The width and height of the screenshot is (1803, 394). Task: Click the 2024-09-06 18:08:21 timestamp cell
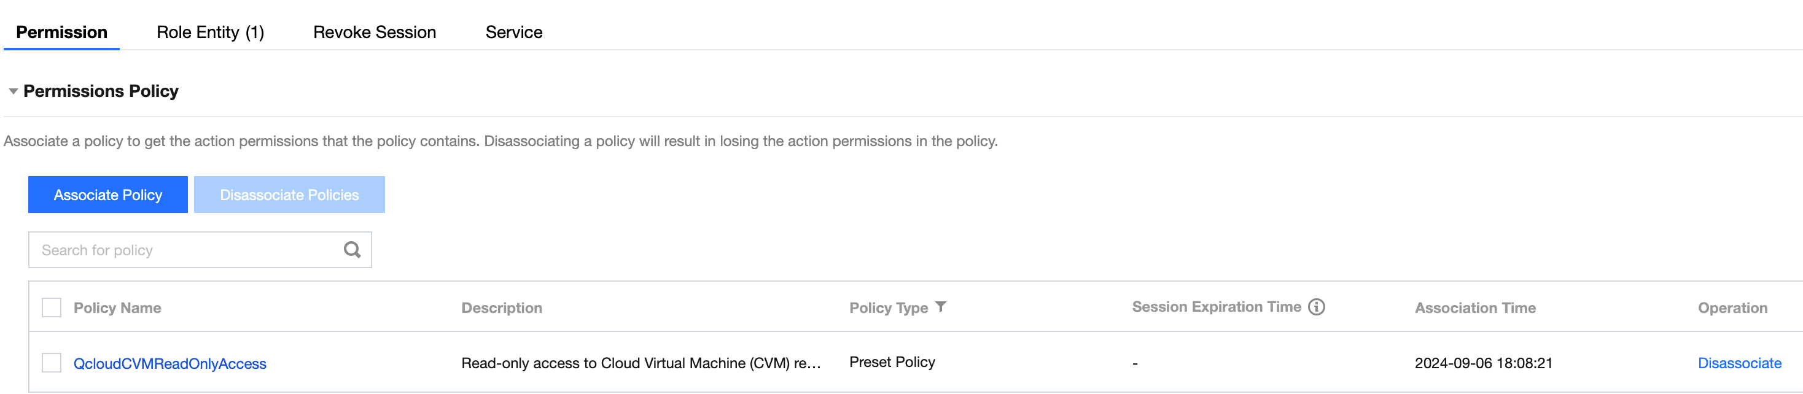point(1483,363)
